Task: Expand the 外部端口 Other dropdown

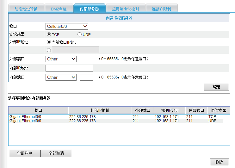Action: click(61, 59)
